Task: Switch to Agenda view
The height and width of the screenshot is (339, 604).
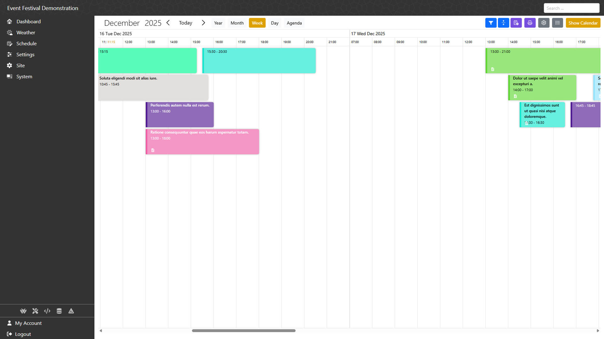Action: coord(294,23)
